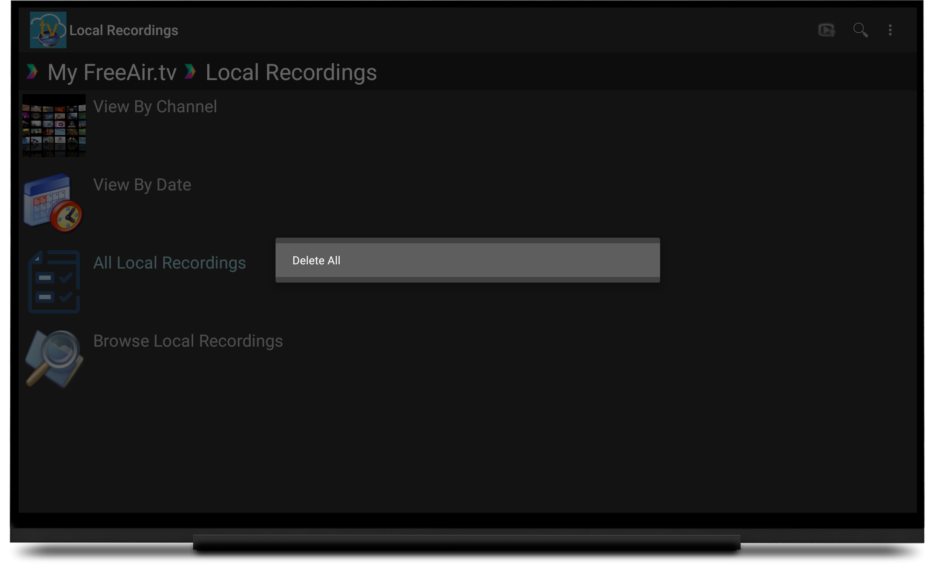The image size is (938, 567).
Task: Click chevron arrow before Local Recordings breadcrumb
Action: click(190, 72)
